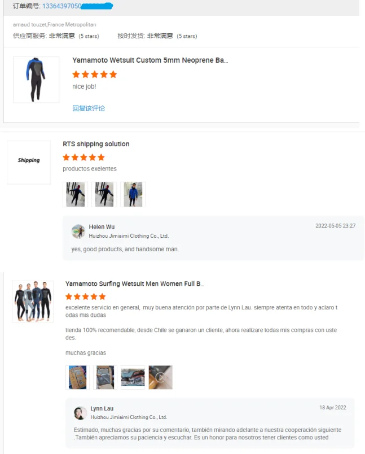365x454 pixels.
Task: Open Yamamoto Wetsuit Custom 5mm Neoprene title
Action: pyautogui.click(x=150, y=60)
